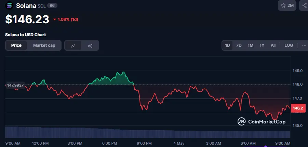
Task: Click the 3:00 AM time axis label
Action: 214,144
